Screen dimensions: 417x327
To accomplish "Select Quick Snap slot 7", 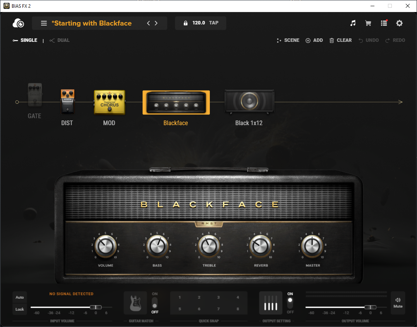I will pyautogui.click(x=218, y=309).
